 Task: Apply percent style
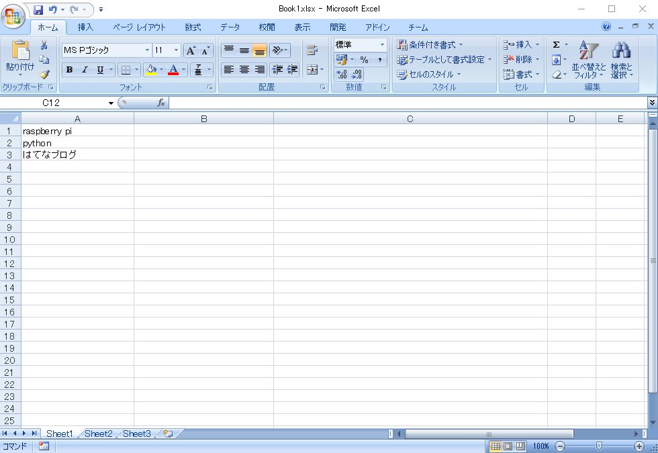364,60
